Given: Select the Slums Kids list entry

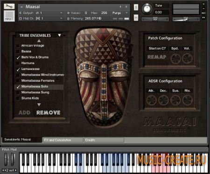Looking at the screenshot, I should 30,98.
